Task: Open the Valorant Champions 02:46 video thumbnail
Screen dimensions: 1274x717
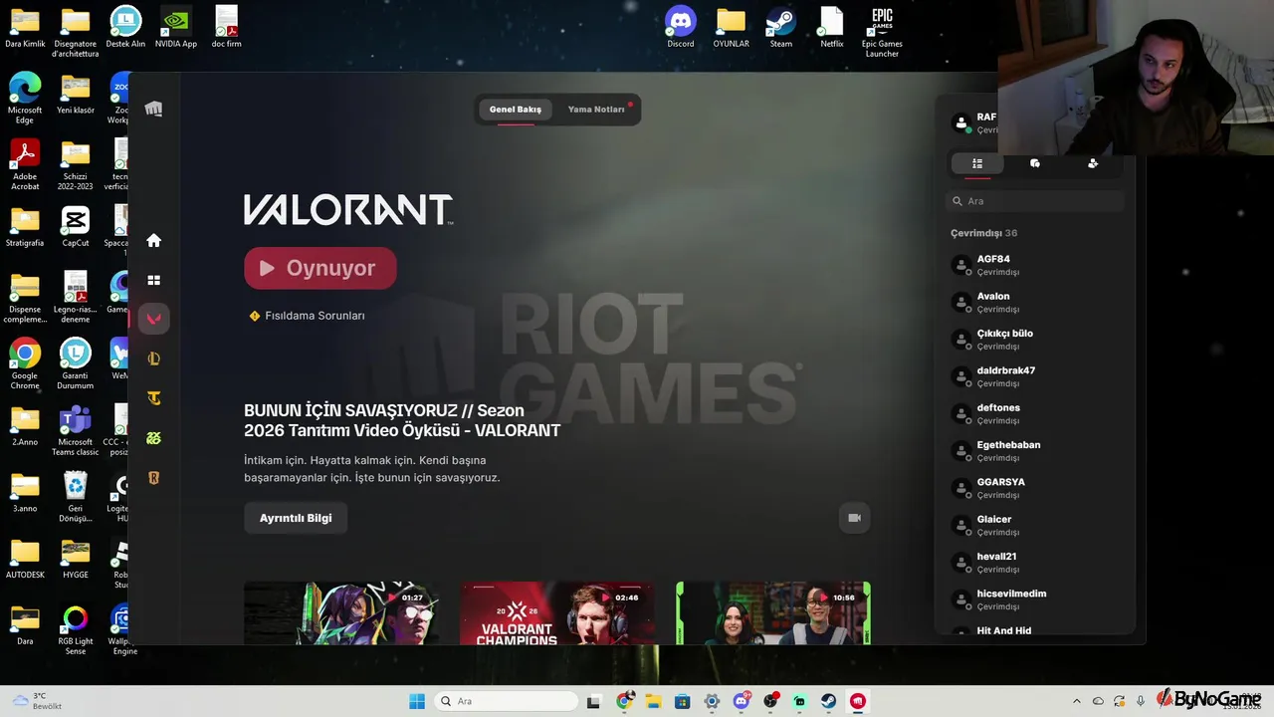Action: point(557,613)
